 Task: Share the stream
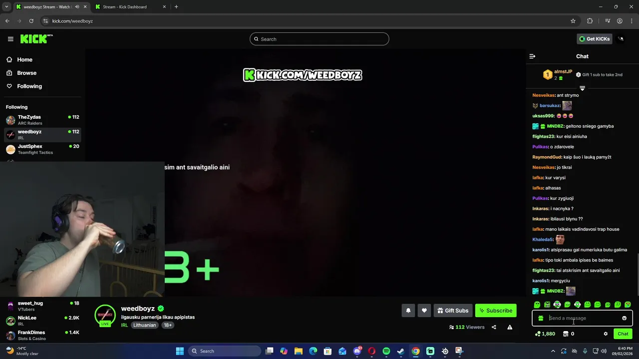pos(494,327)
